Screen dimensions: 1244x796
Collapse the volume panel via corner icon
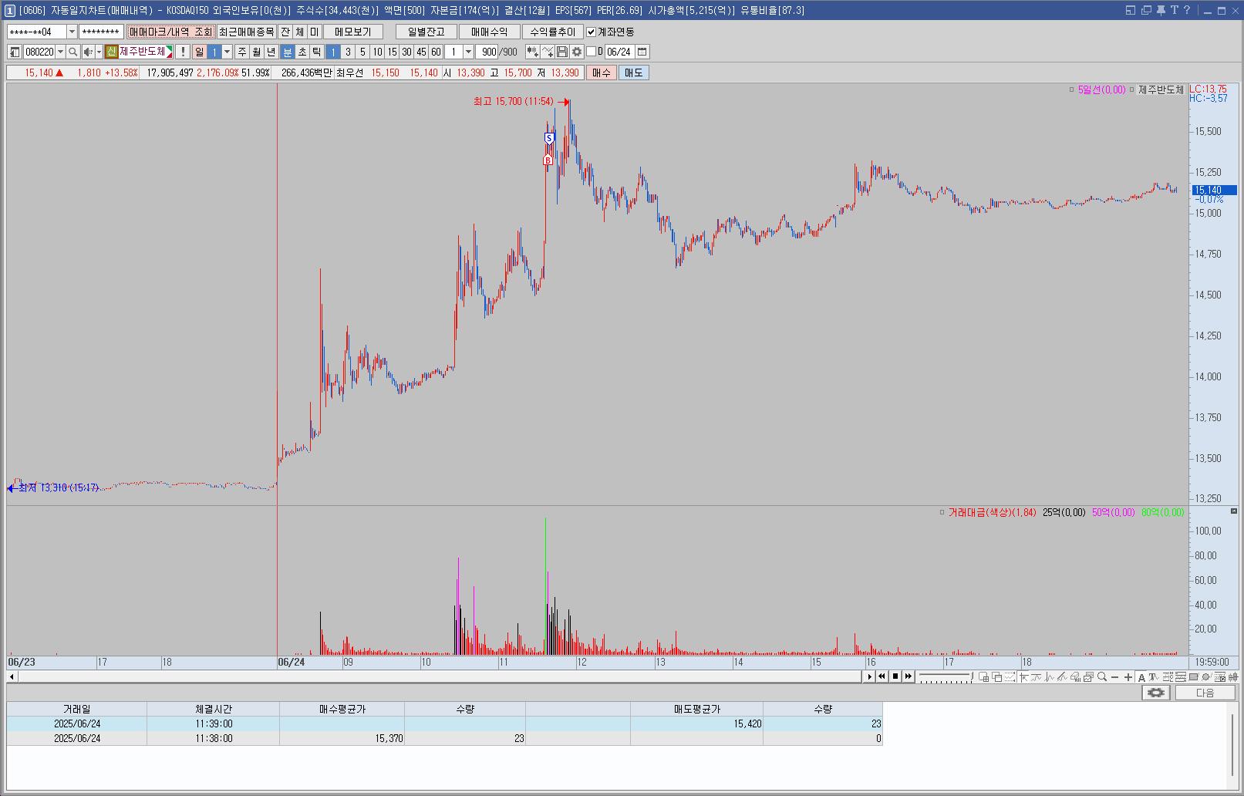[1233, 511]
